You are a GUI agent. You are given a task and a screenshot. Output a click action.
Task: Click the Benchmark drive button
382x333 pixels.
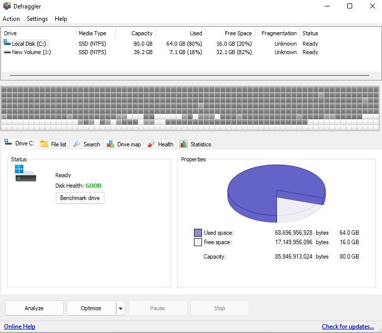[x=80, y=198]
